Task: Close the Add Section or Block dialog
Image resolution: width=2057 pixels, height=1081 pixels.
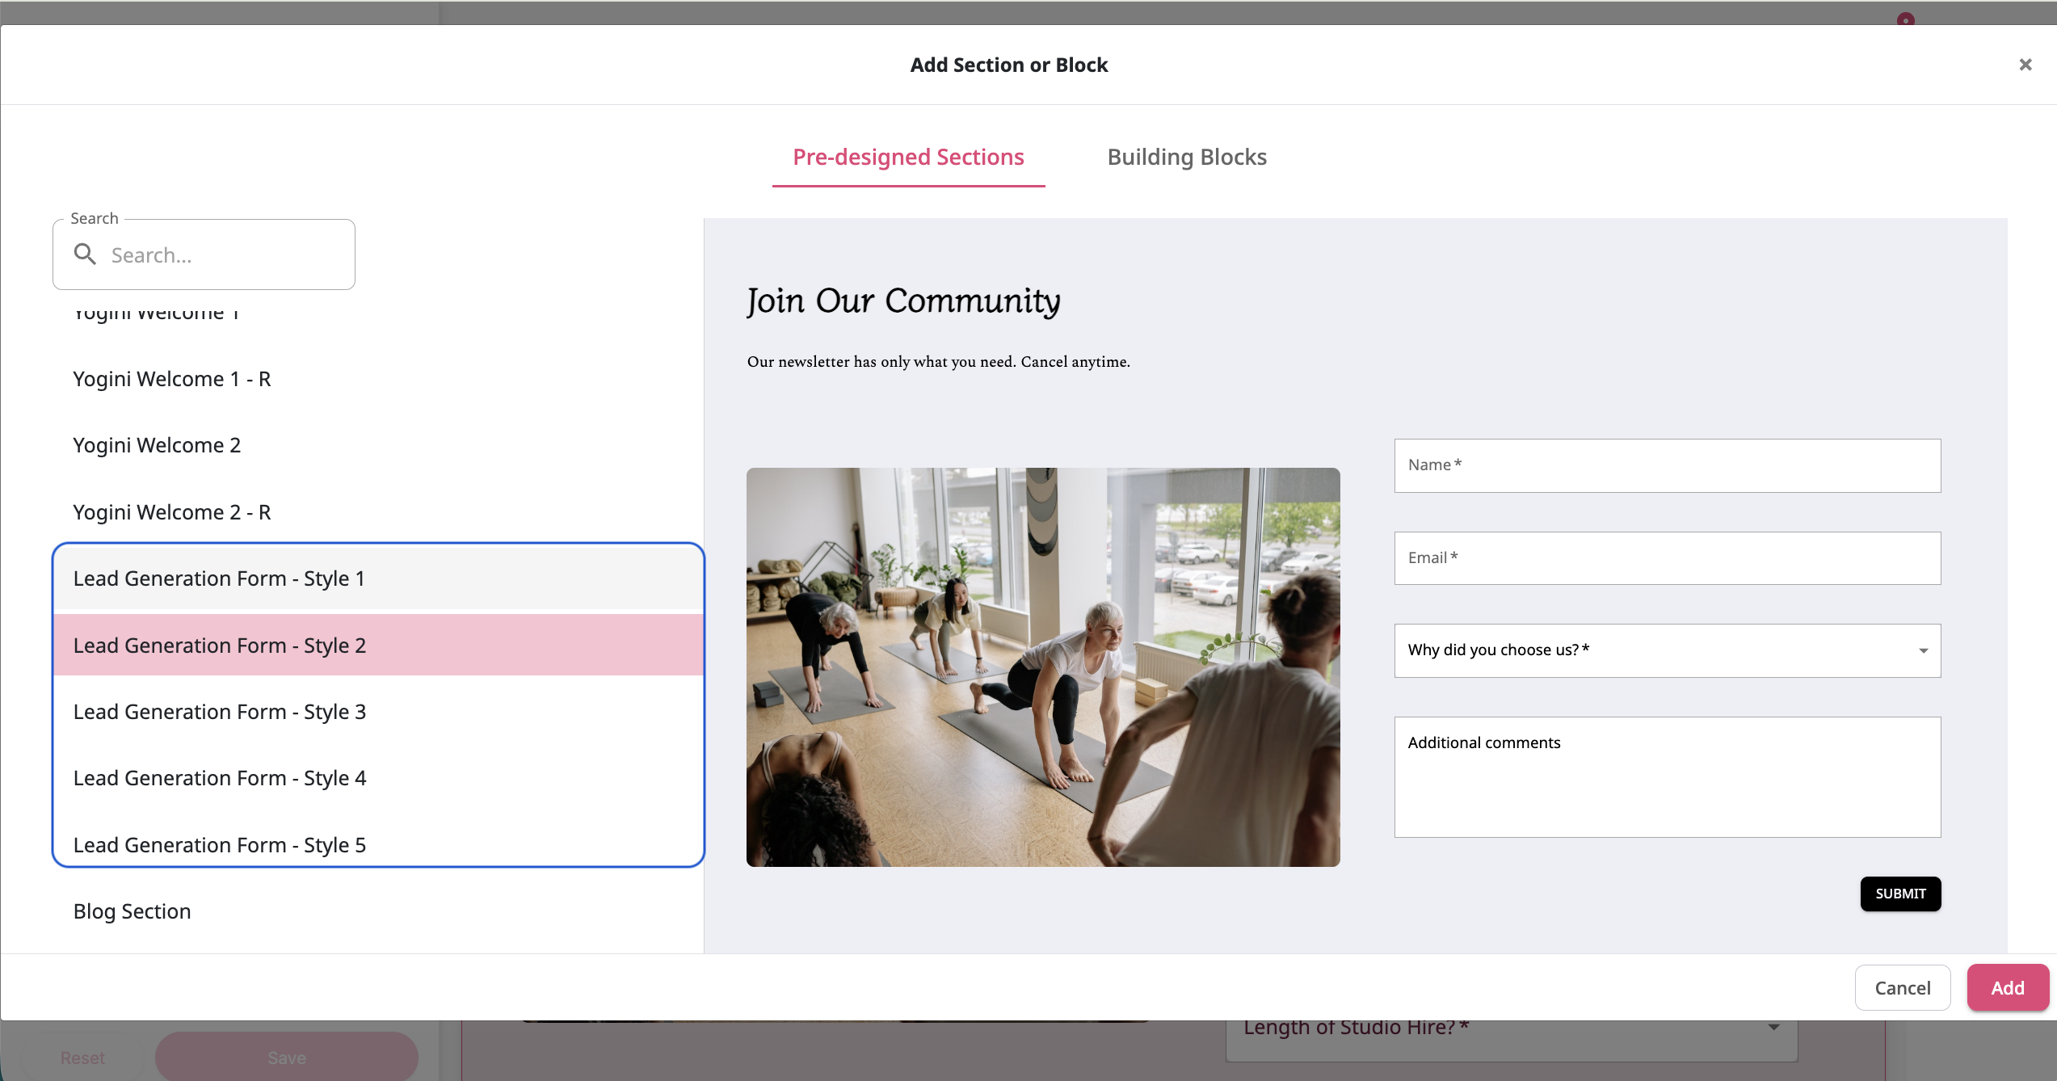Action: click(2025, 64)
